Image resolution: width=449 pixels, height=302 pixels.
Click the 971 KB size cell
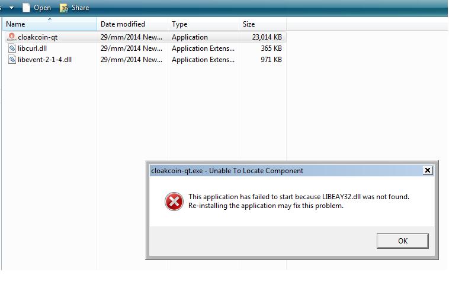pos(271,60)
